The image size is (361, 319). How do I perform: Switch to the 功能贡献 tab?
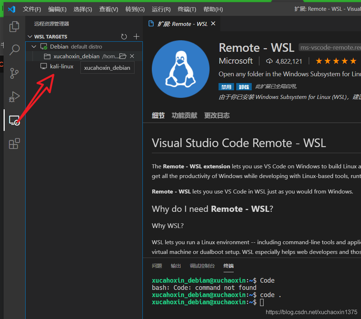click(184, 115)
